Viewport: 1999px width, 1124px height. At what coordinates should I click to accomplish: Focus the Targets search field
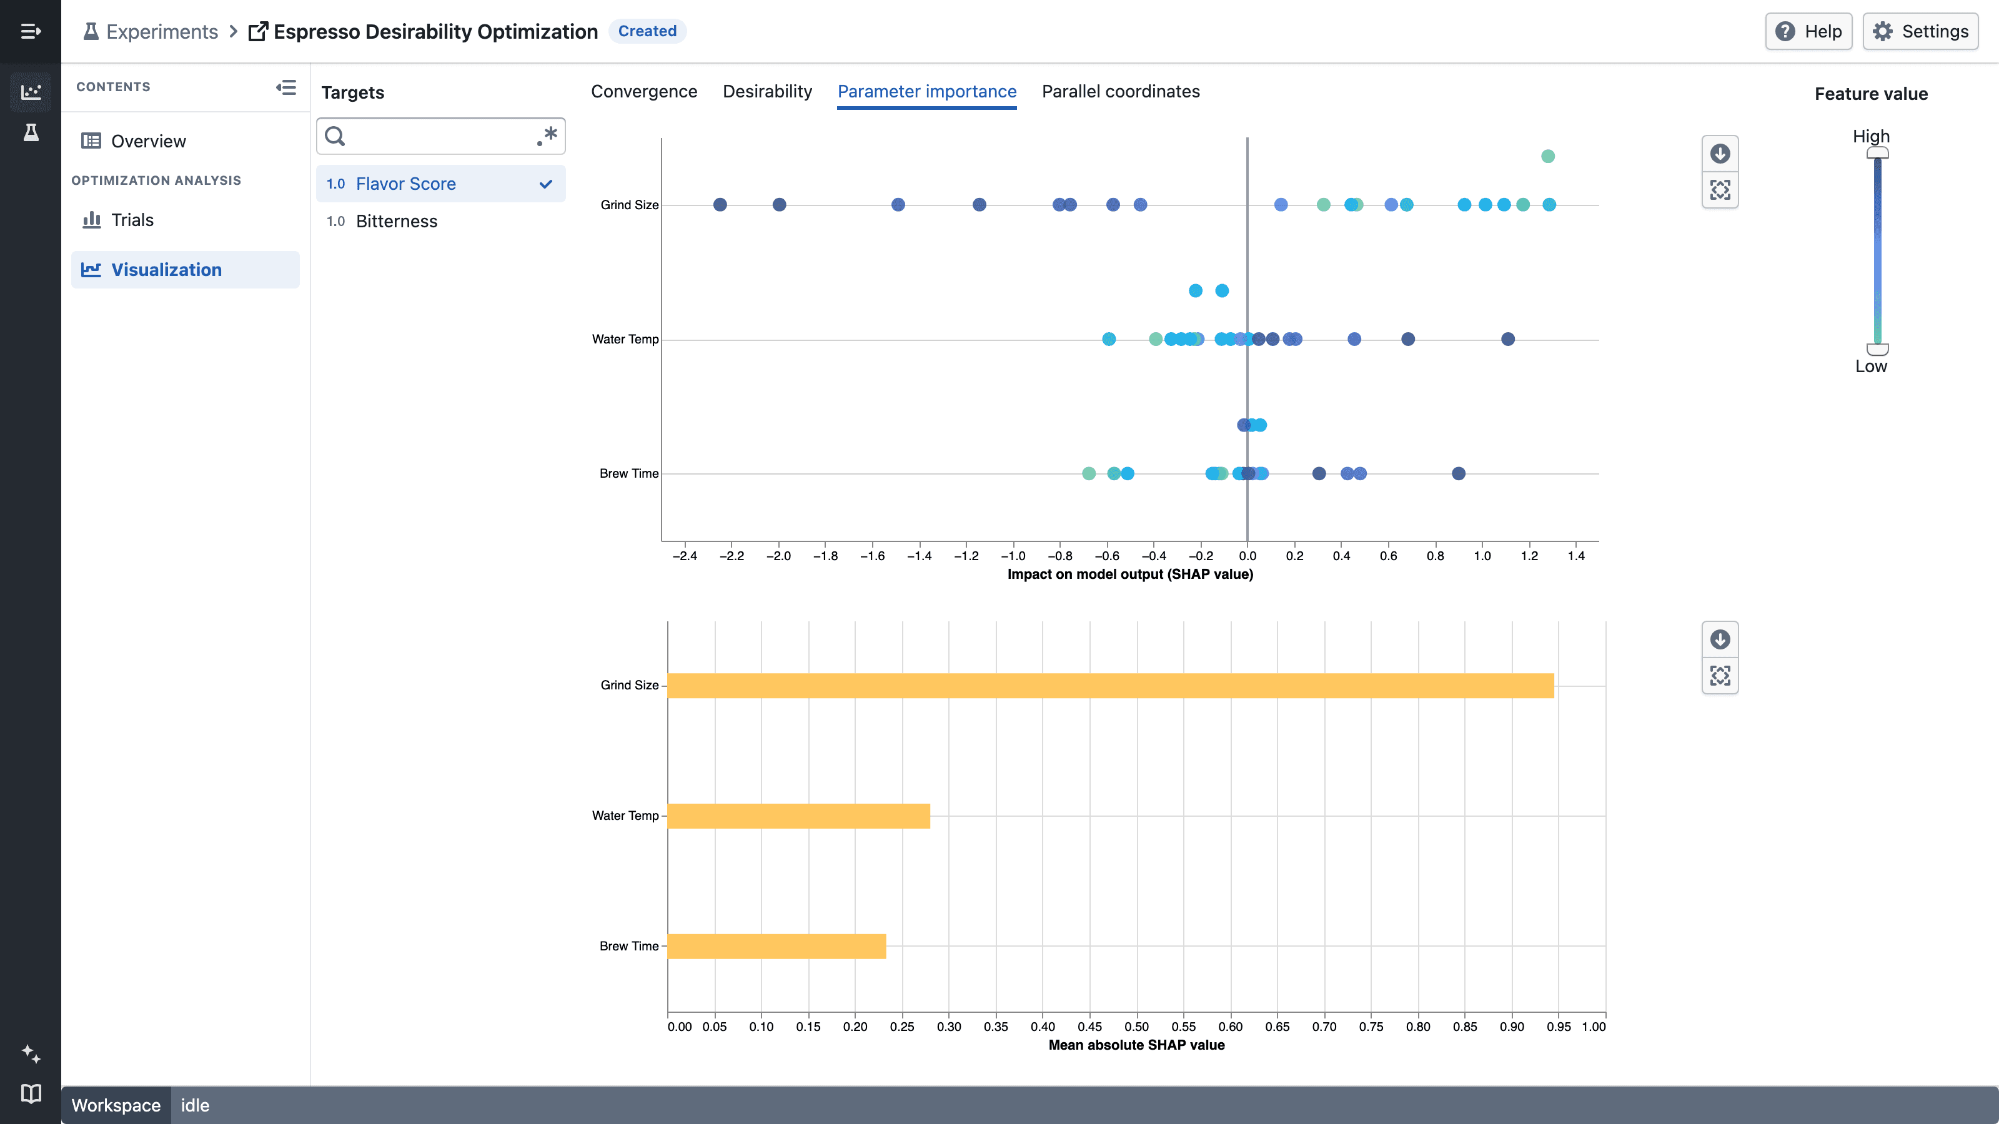tap(440, 137)
